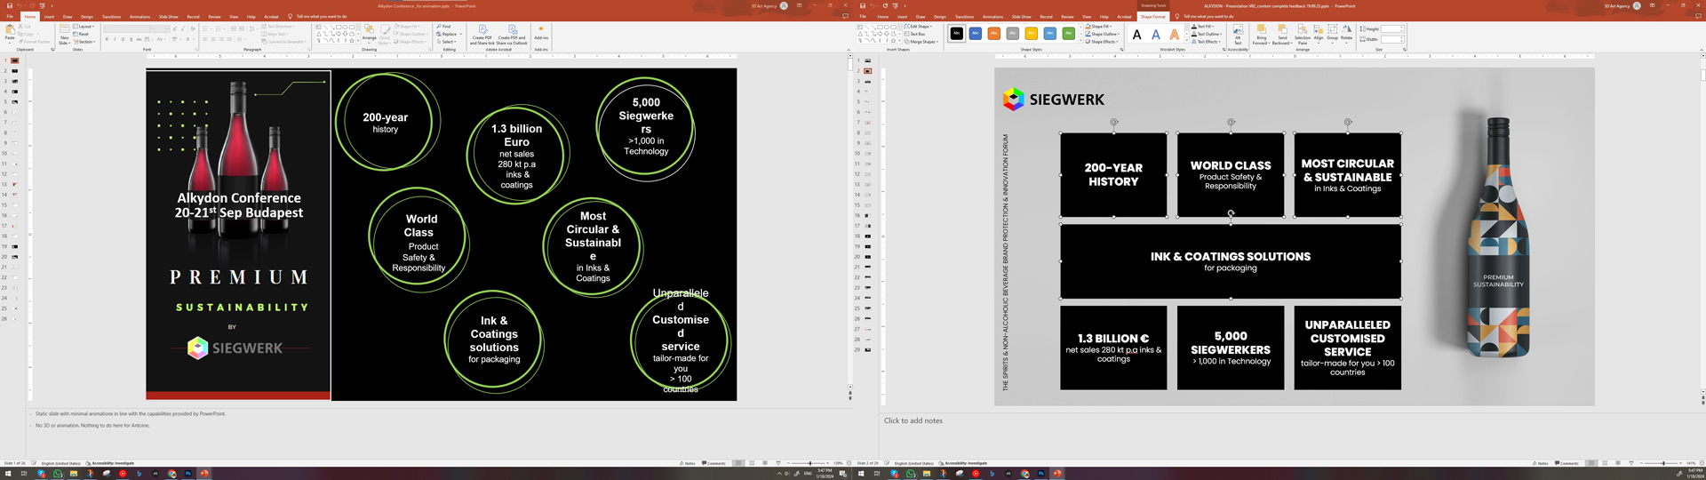
Task: Click the Text Box button in Insert Shapes
Action: (916, 34)
